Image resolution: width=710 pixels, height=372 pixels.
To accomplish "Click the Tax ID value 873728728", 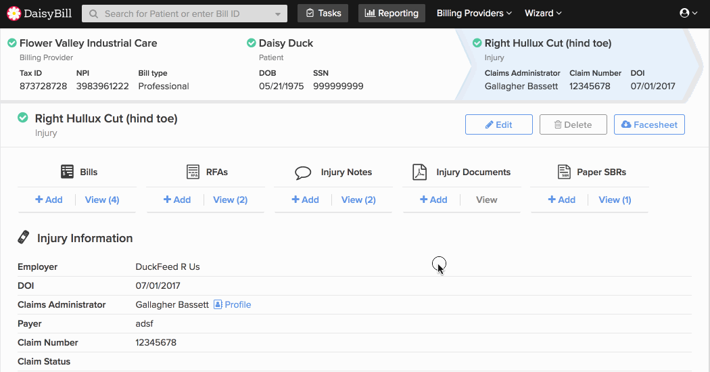I will tap(43, 86).
